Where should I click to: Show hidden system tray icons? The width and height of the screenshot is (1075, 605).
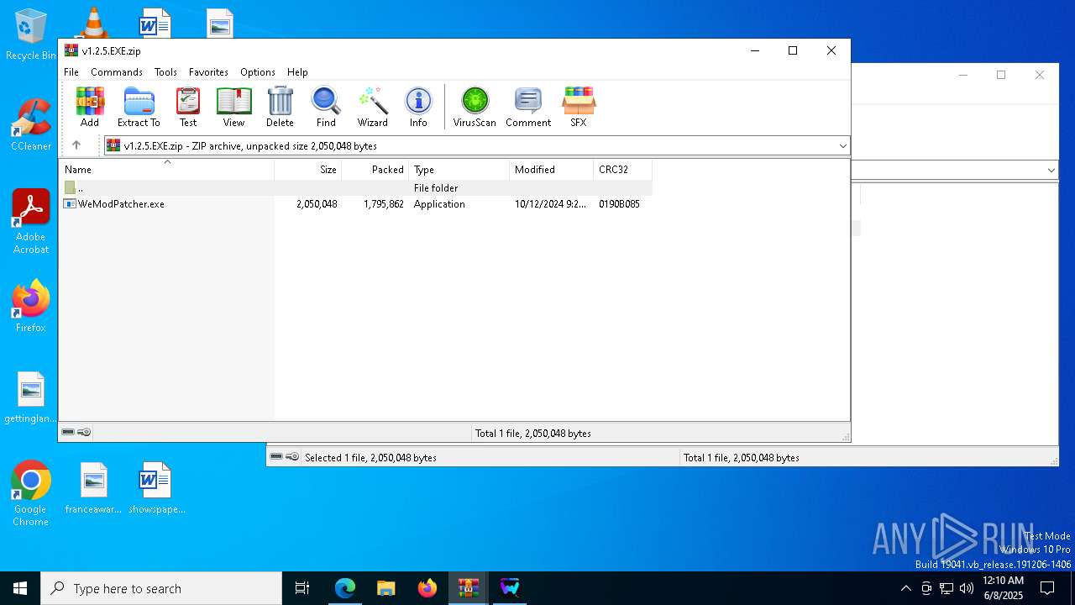[905, 588]
